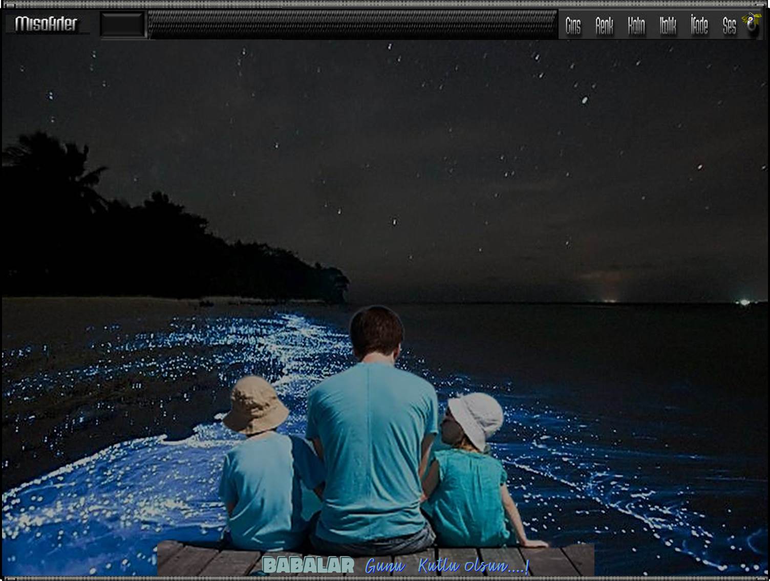This screenshot has height=581, width=770.
Task: Toggle İtalik italic text formatting
Action: pos(668,25)
